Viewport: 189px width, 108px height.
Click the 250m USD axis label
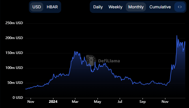click(x=14, y=23)
